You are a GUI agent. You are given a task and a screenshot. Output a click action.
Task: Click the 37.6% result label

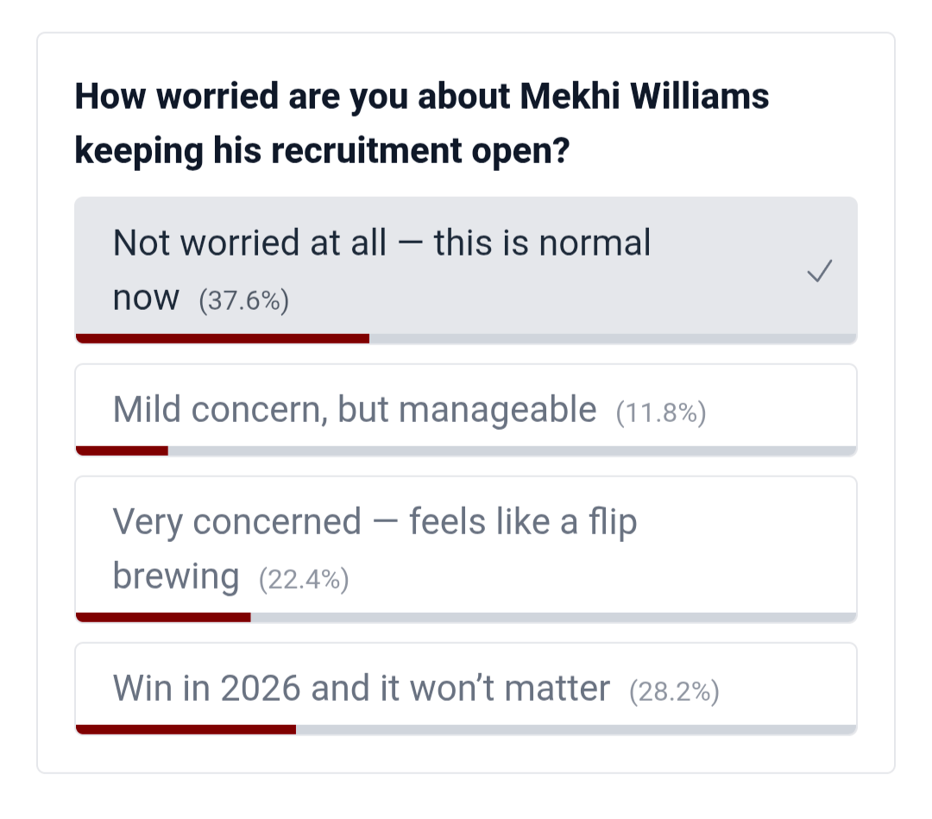point(243,301)
